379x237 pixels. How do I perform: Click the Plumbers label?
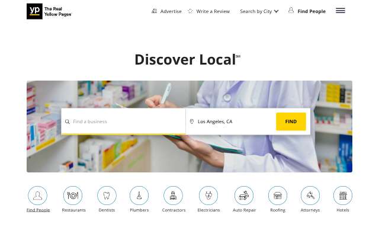click(139, 210)
